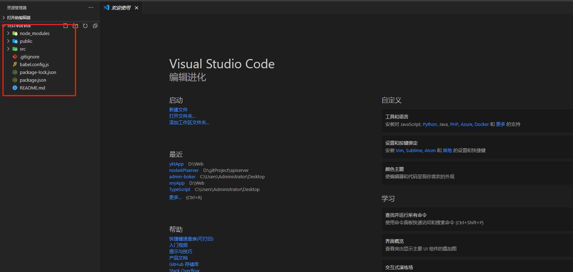
Task: Open package-lock.json in the explorer
Action: pos(38,73)
